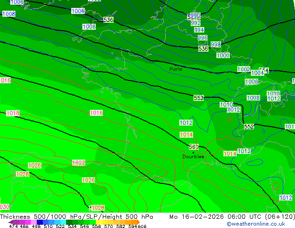The width and height of the screenshot is (295, 228).
Task: Click the forecast date Mo 16-02-2026
Action: (x=197, y=216)
